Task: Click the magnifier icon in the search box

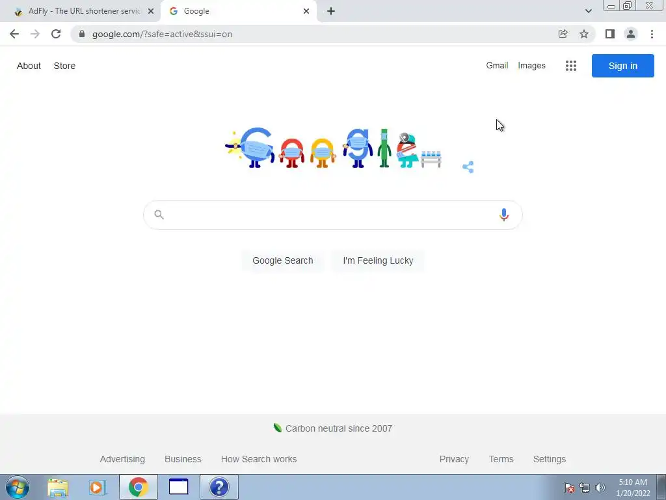Action: [x=159, y=214]
